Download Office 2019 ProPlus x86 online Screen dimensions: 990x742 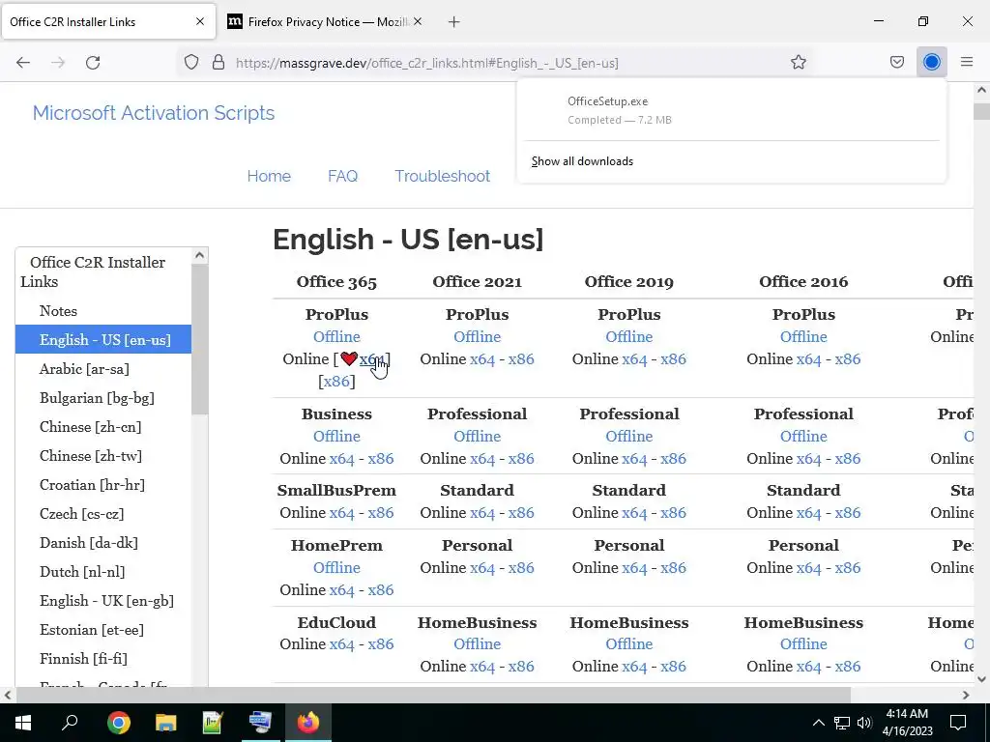(x=673, y=359)
